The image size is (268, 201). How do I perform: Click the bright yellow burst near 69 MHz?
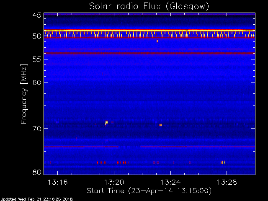(106, 123)
